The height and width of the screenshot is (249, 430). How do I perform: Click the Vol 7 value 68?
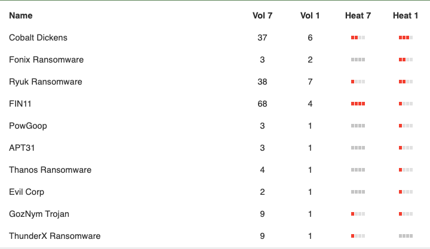[262, 104]
